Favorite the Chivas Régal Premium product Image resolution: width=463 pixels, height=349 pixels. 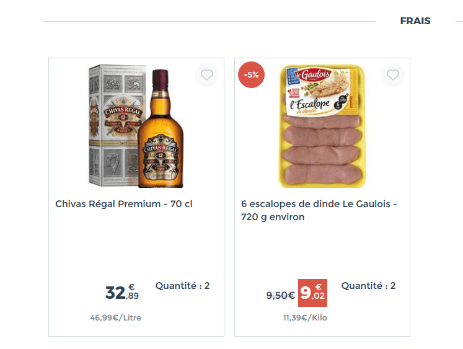point(207,75)
